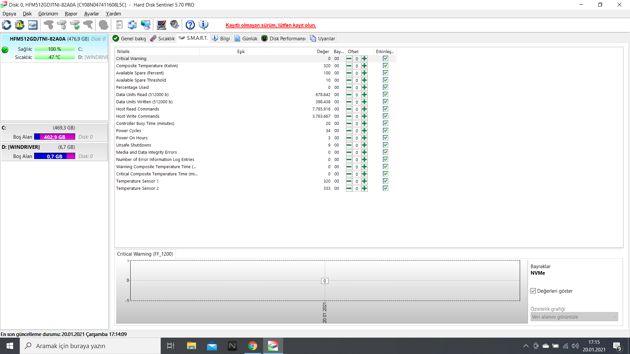
Task: Switch to the Disk Performansı tab
Action: point(284,39)
